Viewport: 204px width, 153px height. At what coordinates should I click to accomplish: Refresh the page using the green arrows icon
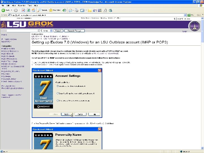(x=28, y=10)
